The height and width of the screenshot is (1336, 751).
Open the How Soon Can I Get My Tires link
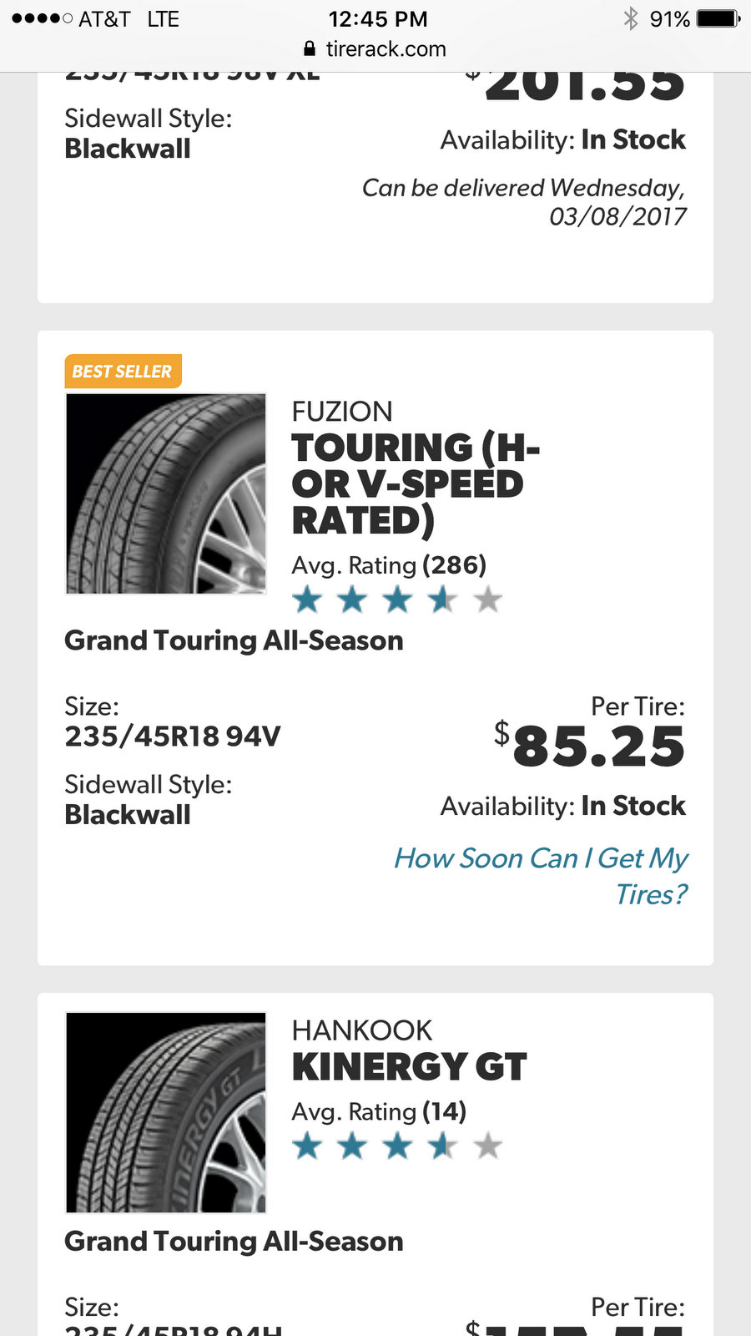point(541,876)
